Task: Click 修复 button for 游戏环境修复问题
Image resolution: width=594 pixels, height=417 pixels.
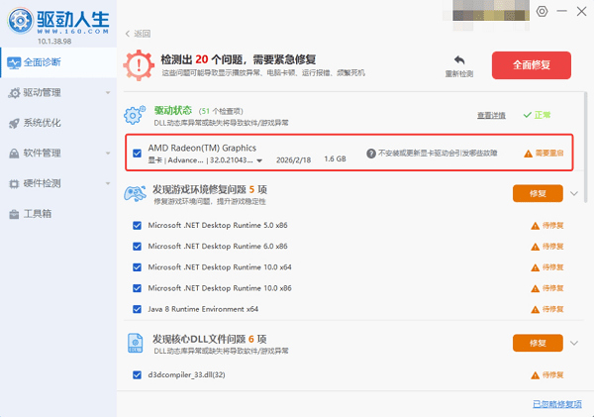Action: (538, 194)
